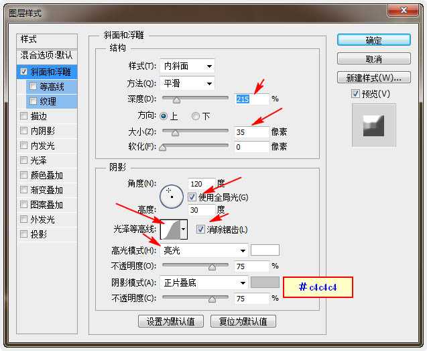
Task: Click the 确定 button
Action: click(x=373, y=40)
